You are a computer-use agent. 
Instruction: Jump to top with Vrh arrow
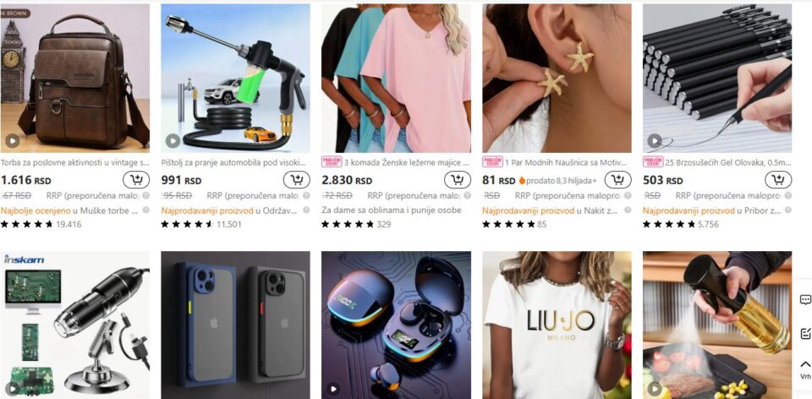(805, 369)
